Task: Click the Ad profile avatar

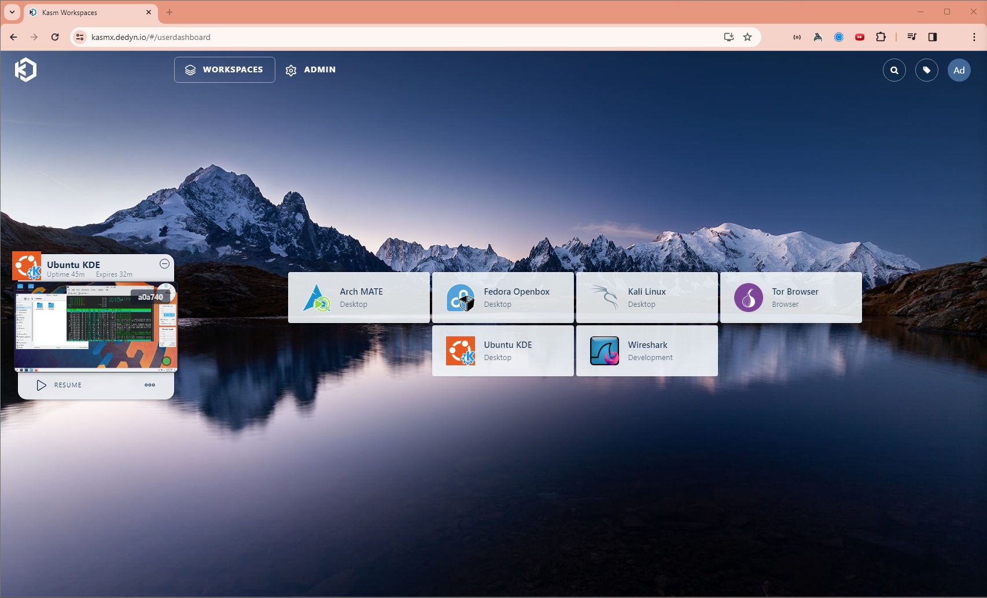Action: click(959, 69)
